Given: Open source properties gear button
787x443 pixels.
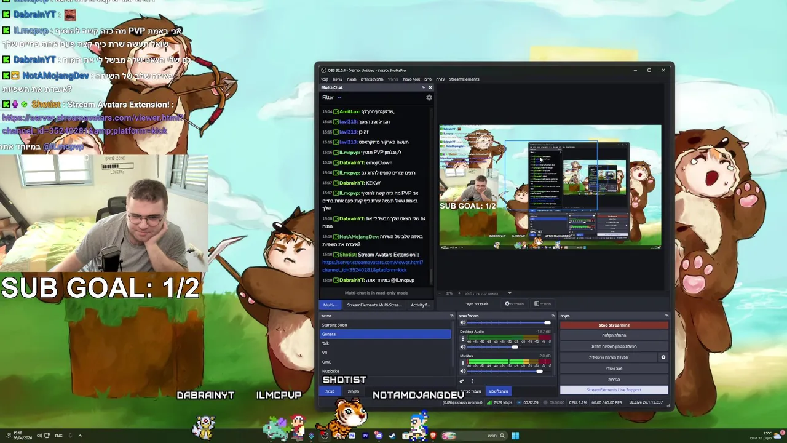Looking at the screenshot, I should [x=514, y=303].
